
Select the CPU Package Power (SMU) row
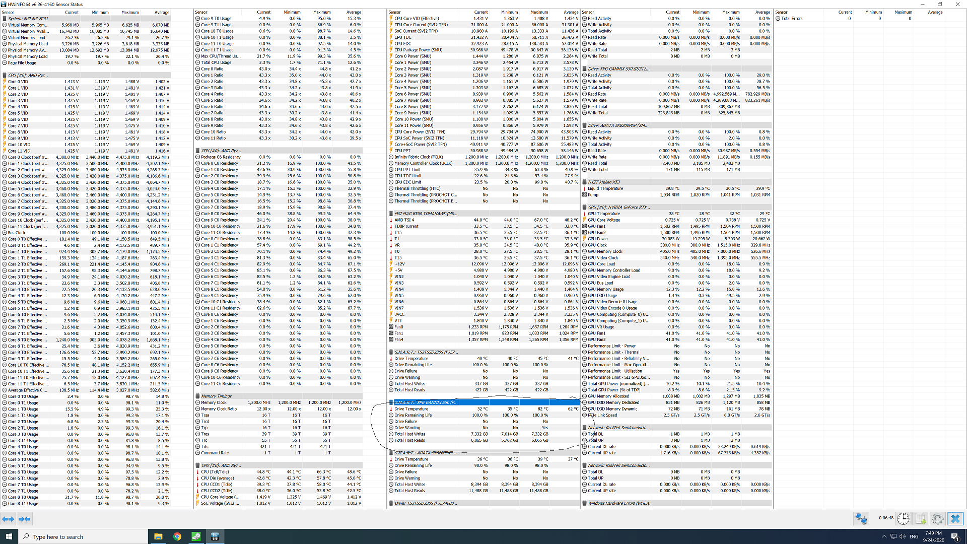[x=483, y=50]
